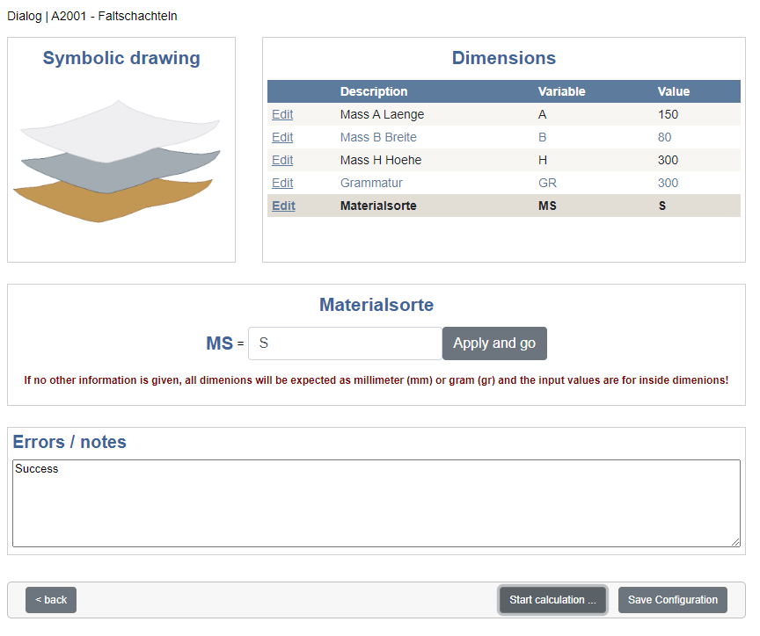
Task: Click Save Configuration button
Action: pyautogui.click(x=672, y=600)
